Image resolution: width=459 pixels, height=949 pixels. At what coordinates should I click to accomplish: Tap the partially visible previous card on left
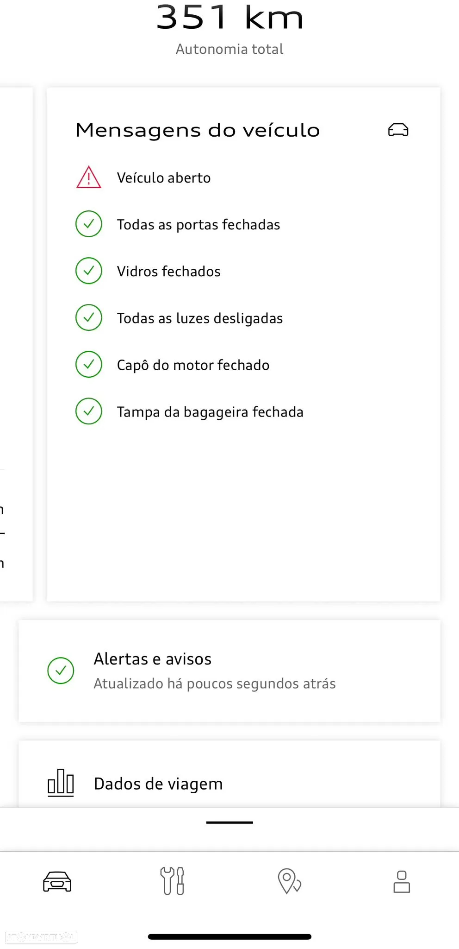pos(16,344)
